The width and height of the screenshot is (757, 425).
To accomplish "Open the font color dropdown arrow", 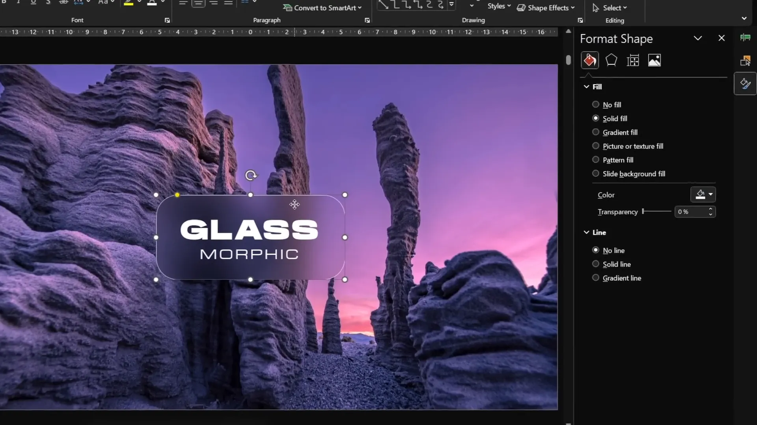I will [162, 2].
